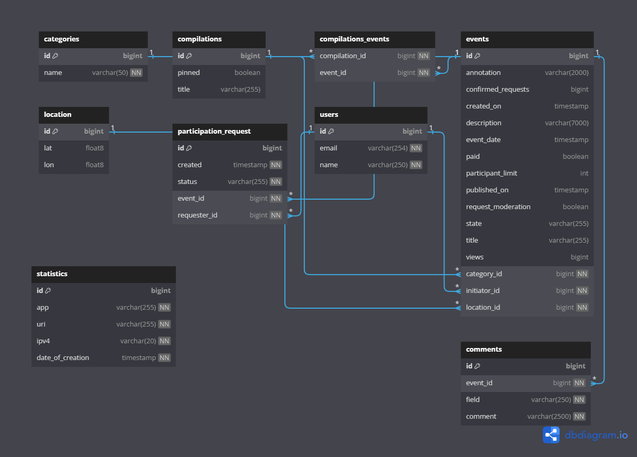
Task: Select the categories table header
Action: coord(93,39)
